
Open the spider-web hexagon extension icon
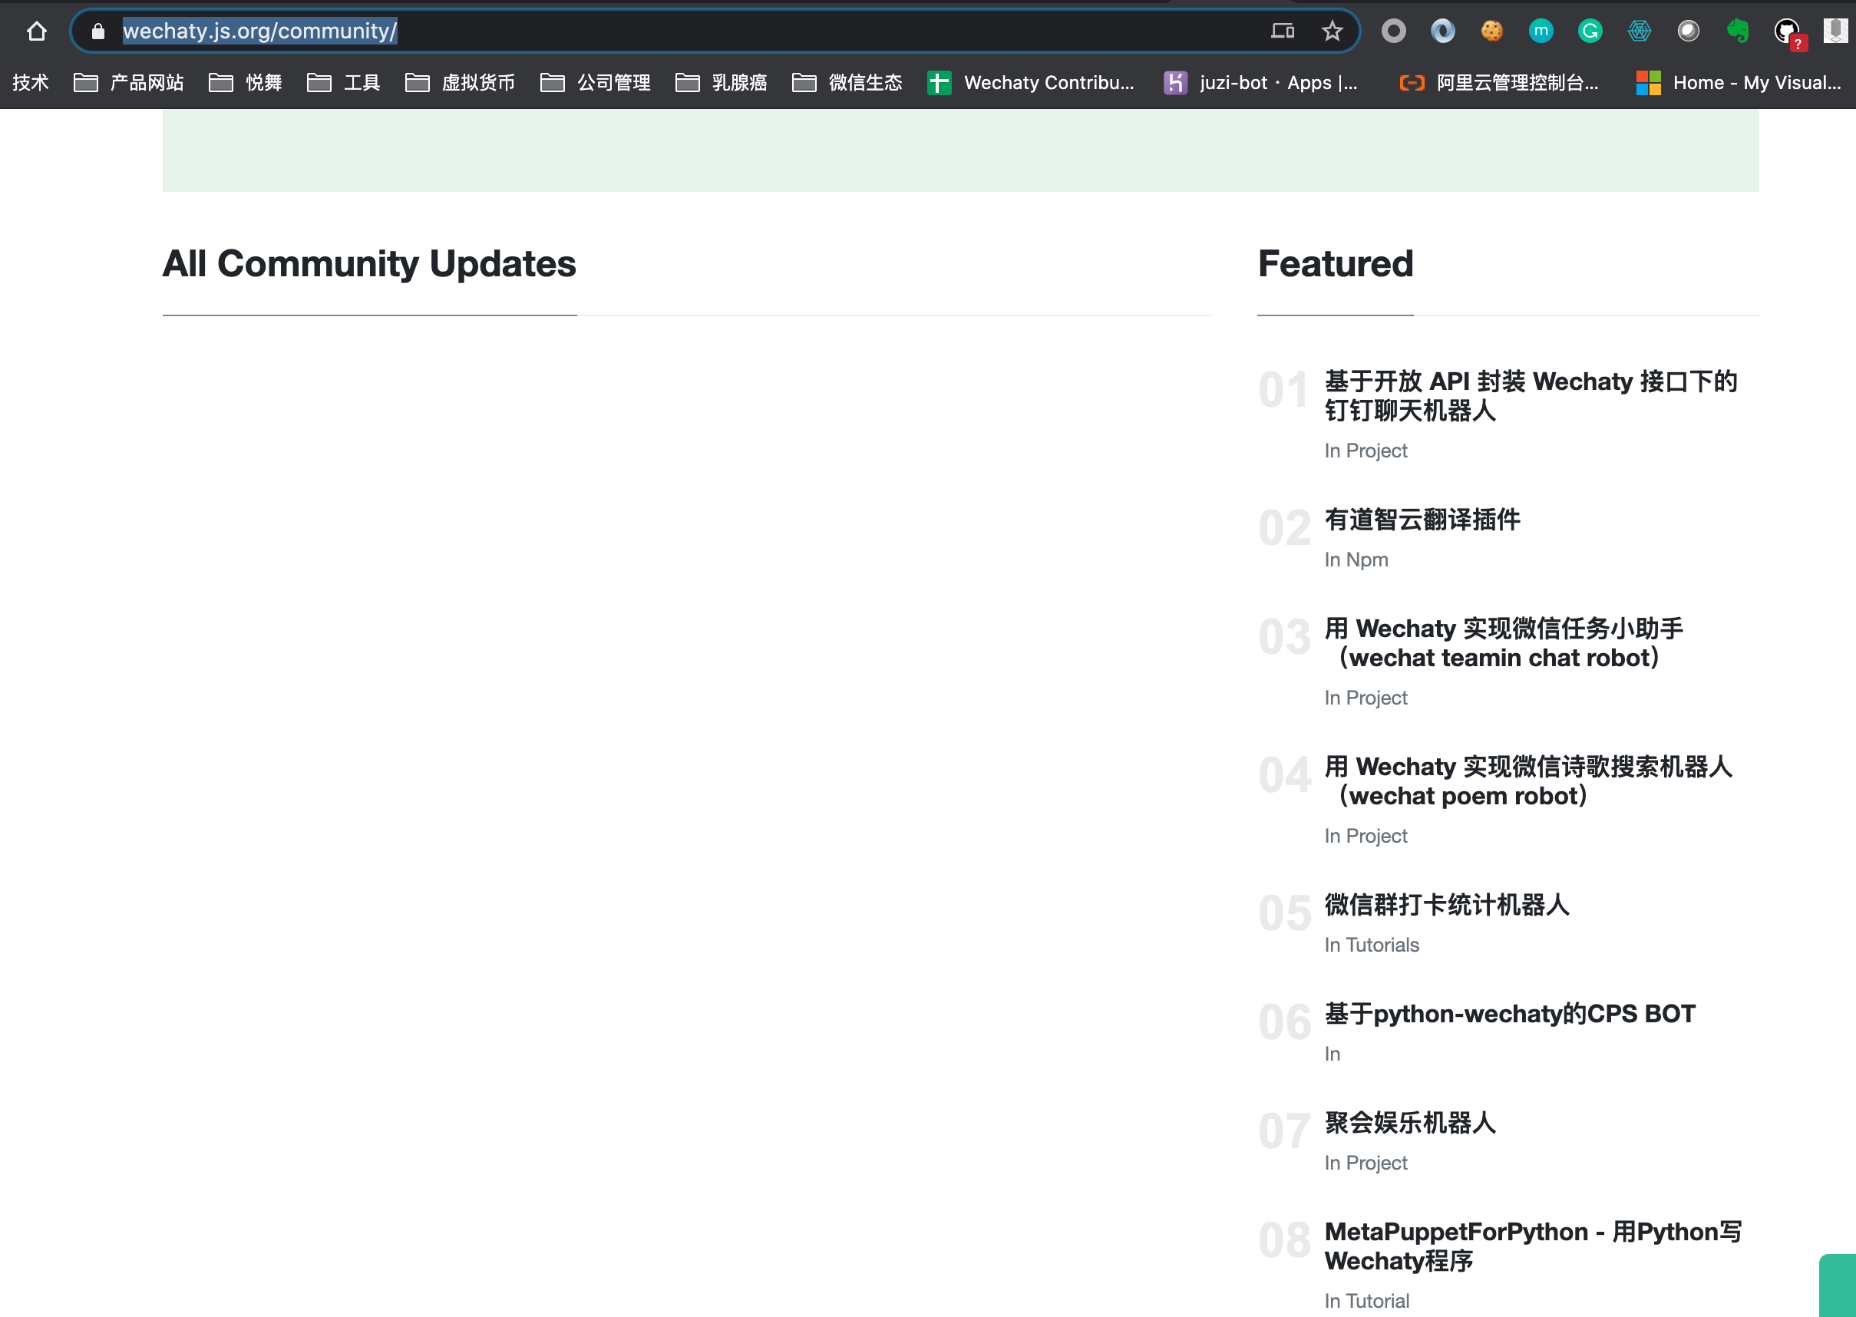pos(1640,31)
